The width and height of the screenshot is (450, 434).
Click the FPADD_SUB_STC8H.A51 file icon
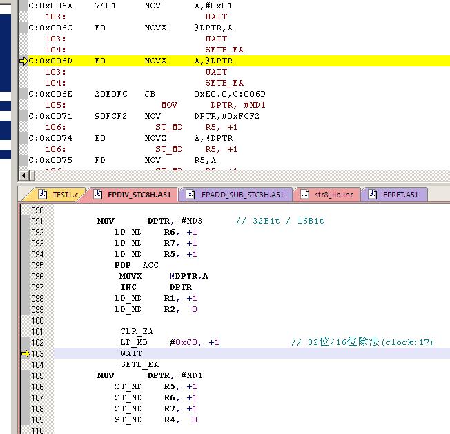190,195
